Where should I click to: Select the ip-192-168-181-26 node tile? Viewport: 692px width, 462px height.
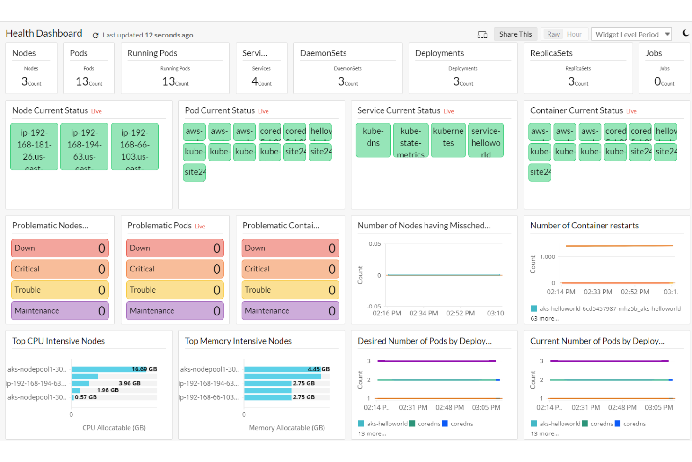(x=34, y=146)
